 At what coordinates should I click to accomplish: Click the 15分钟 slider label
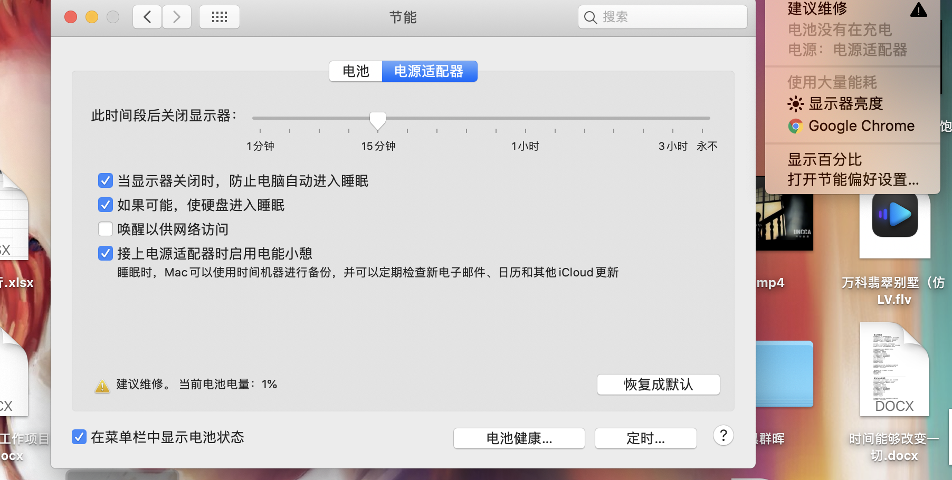(378, 146)
